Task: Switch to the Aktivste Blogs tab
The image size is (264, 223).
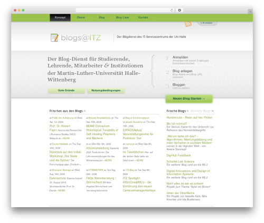Action: pos(201,111)
